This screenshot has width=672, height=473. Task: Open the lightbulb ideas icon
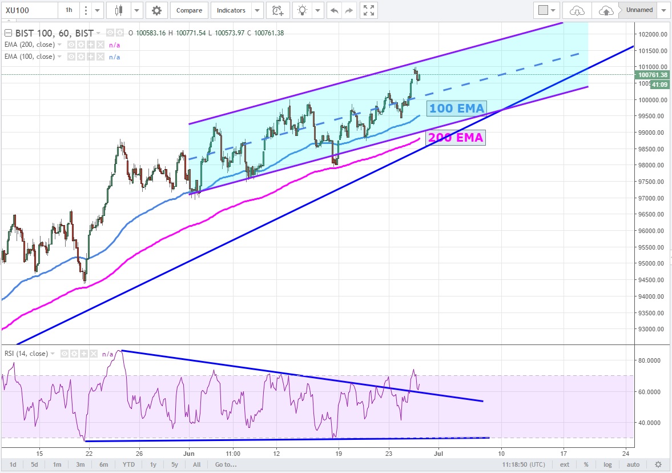[x=303, y=10]
